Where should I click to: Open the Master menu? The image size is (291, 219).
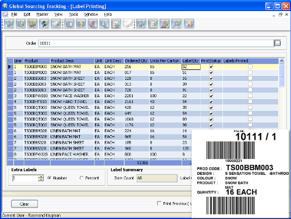pos(42,15)
